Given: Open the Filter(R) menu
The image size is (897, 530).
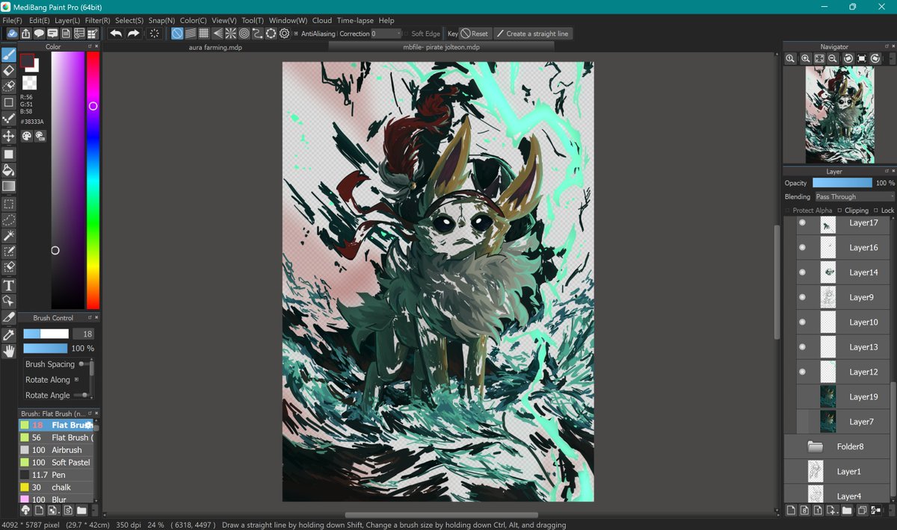Looking at the screenshot, I should click(x=97, y=20).
